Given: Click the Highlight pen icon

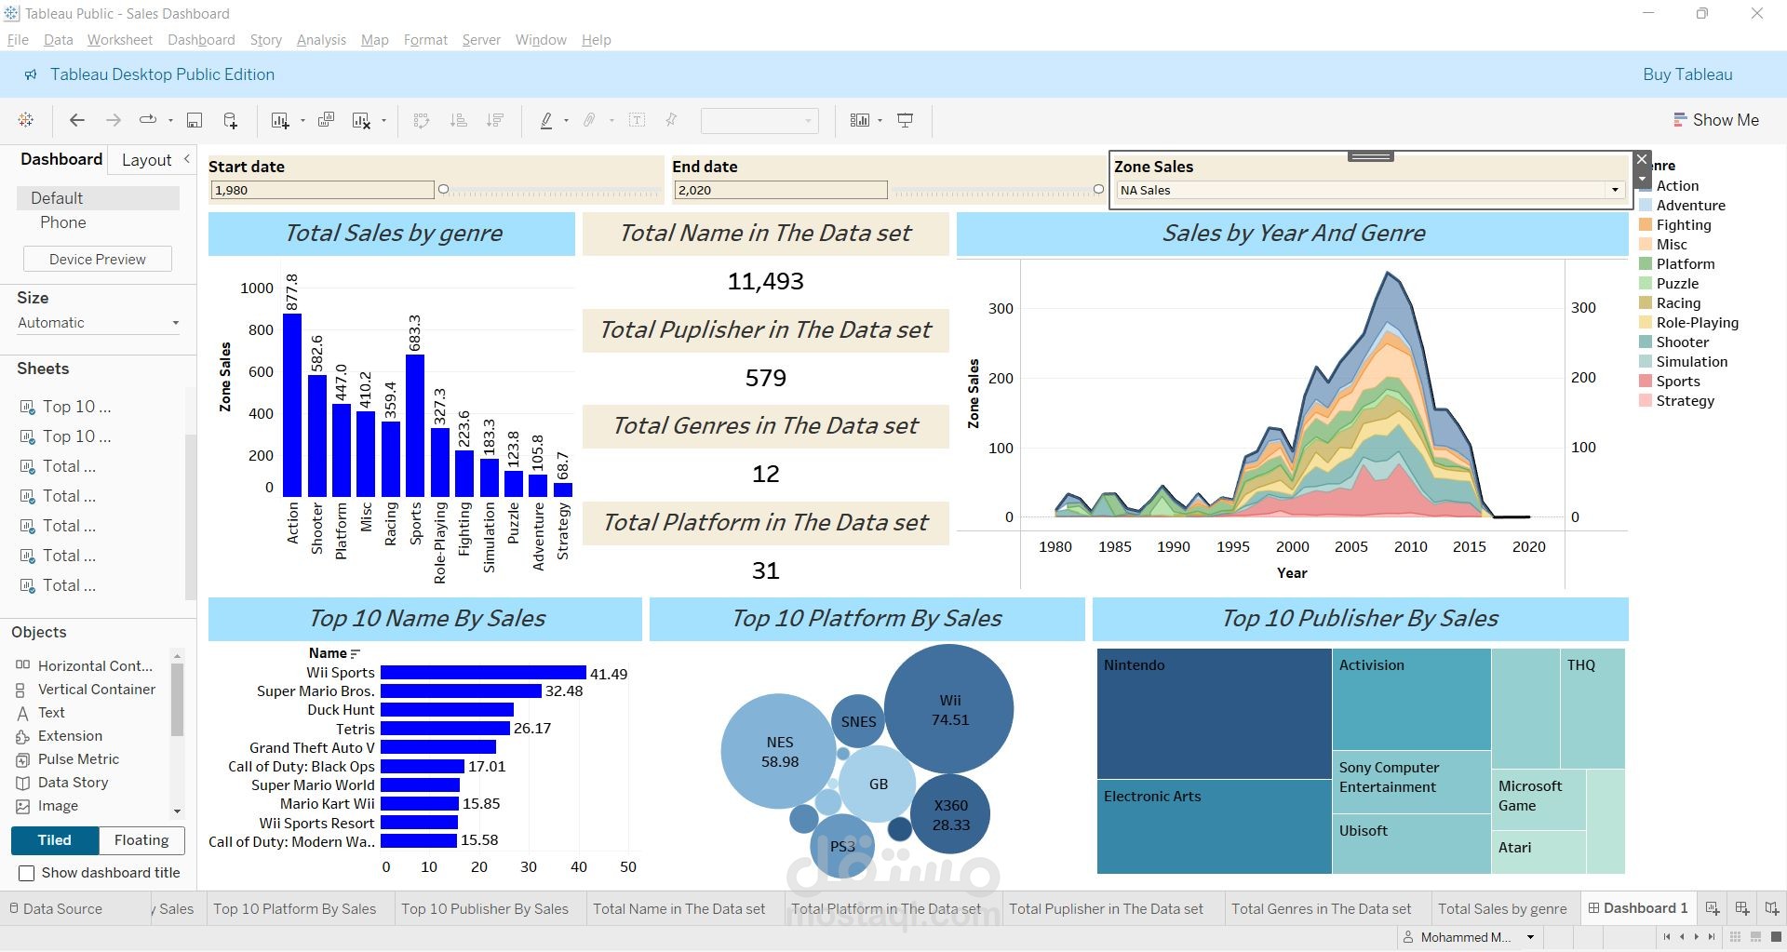Looking at the screenshot, I should tap(546, 120).
